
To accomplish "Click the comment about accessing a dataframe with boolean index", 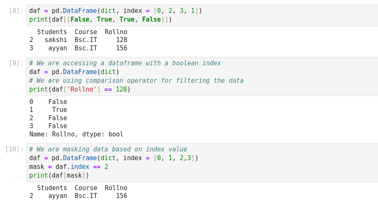I will click(x=125, y=63).
